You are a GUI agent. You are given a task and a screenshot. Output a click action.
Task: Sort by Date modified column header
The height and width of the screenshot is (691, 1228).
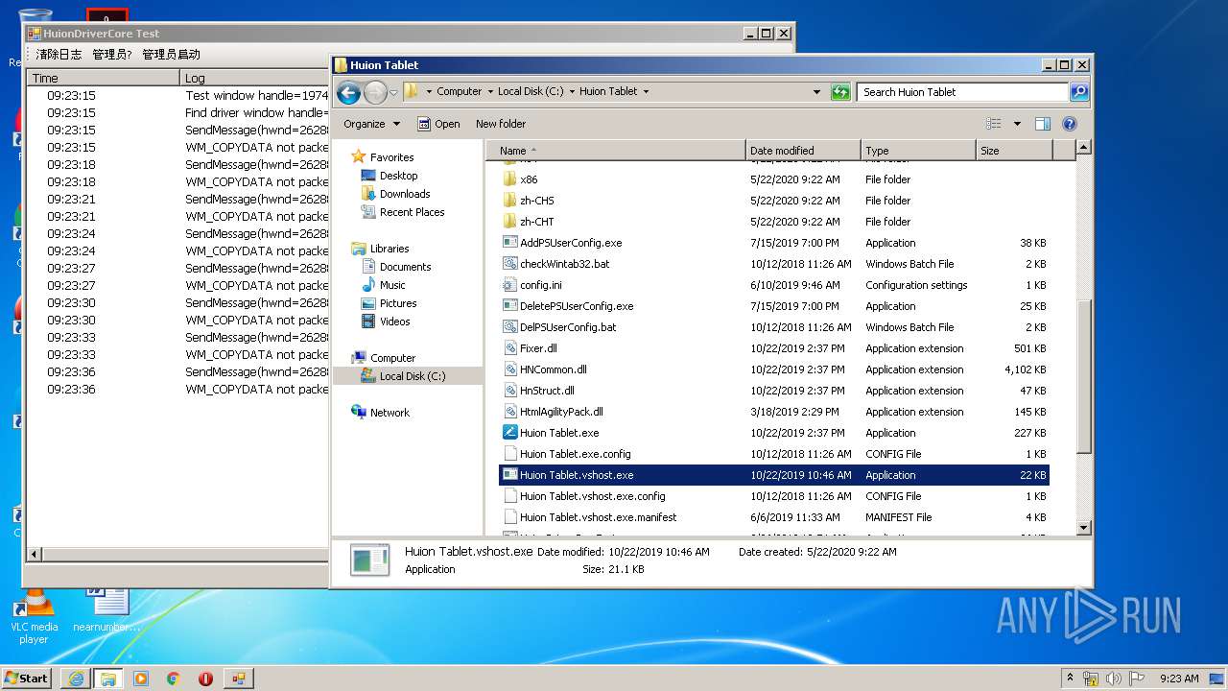coord(803,151)
